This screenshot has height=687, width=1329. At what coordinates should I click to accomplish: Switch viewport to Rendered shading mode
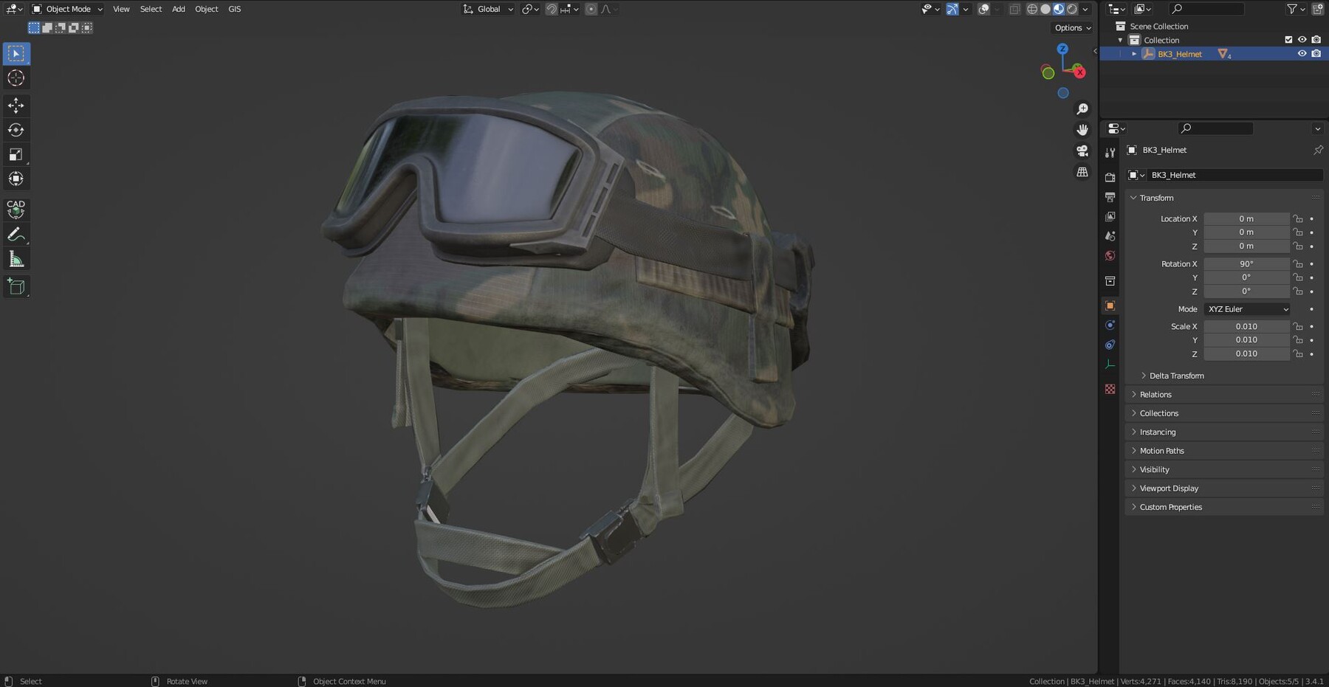coord(1072,9)
